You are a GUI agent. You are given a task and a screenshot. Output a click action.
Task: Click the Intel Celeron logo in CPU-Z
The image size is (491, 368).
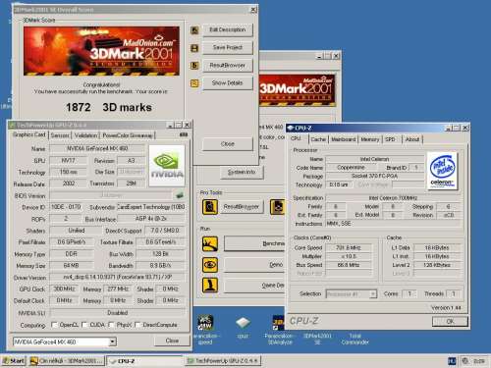[442, 171]
